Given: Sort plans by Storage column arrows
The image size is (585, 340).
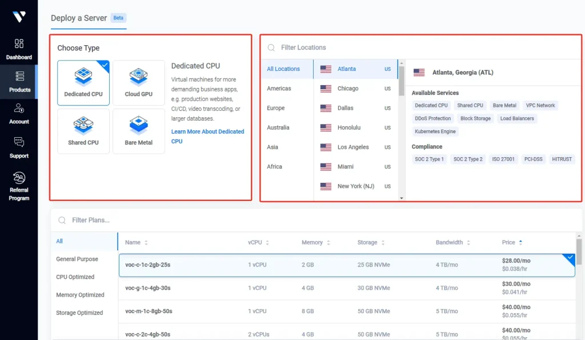Looking at the screenshot, I should [x=383, y=243].
